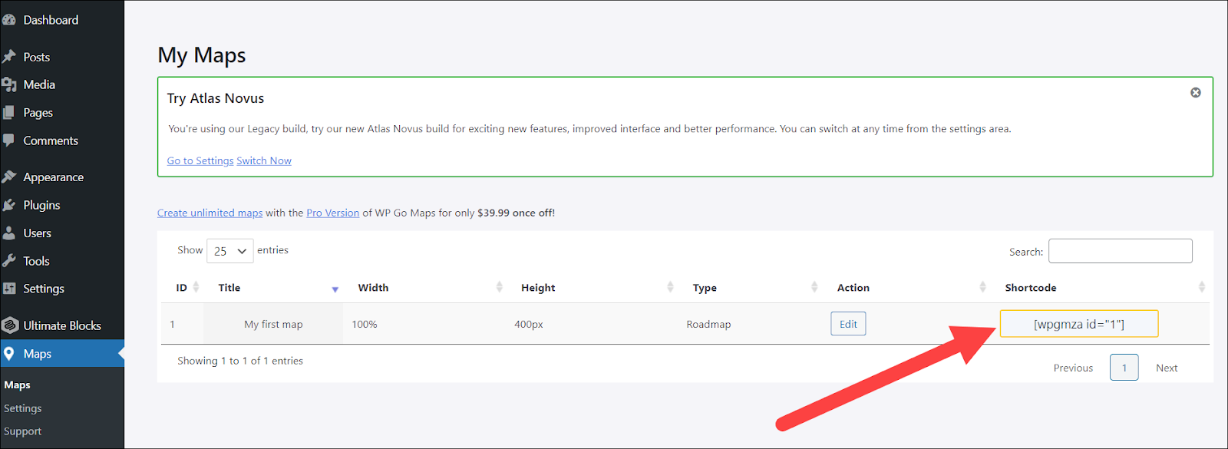Viewport: 1228px width, 449px height.
Task: Focus the Search input field
Action: 1121,251
